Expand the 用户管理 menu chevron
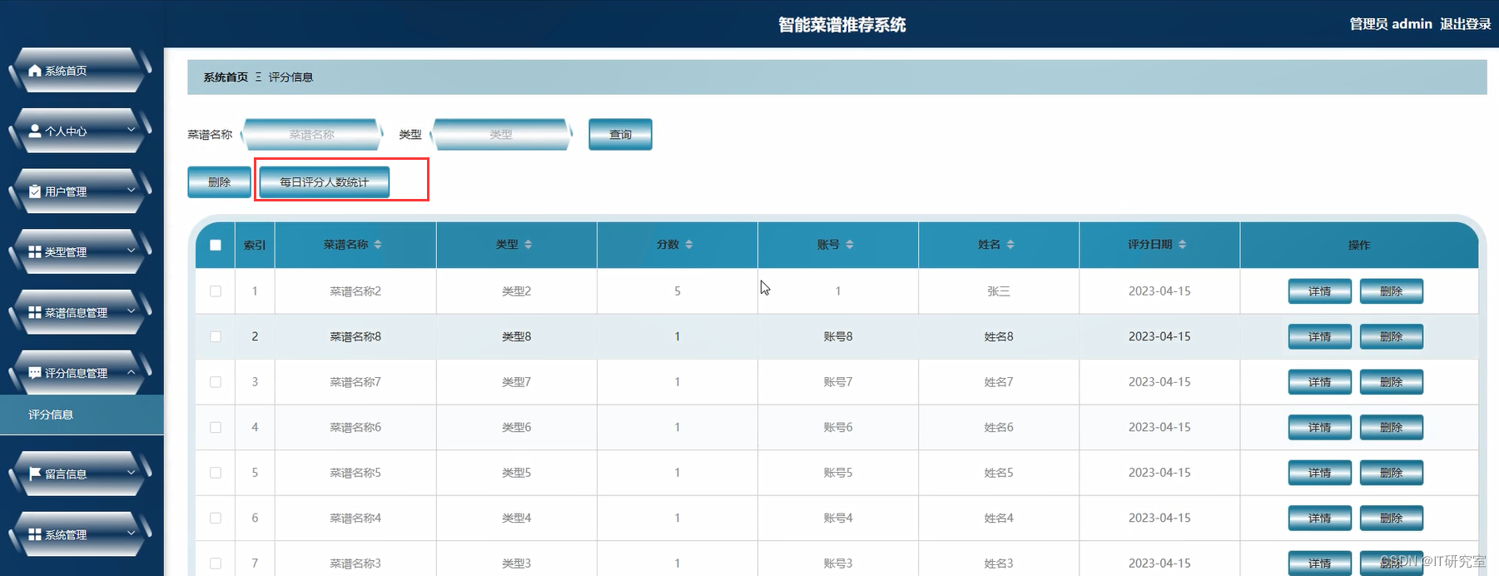Image resolution: width=1499 pixels, height=576 pixels. 131,191
